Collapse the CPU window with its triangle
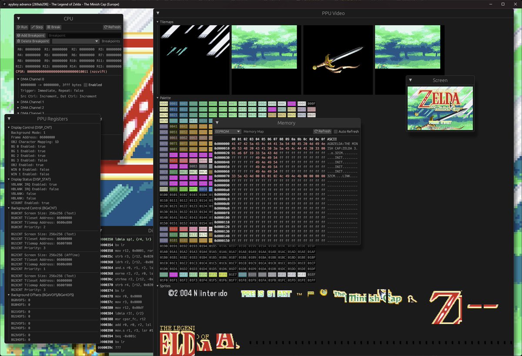522x356 pixels. tap(19, 19)
